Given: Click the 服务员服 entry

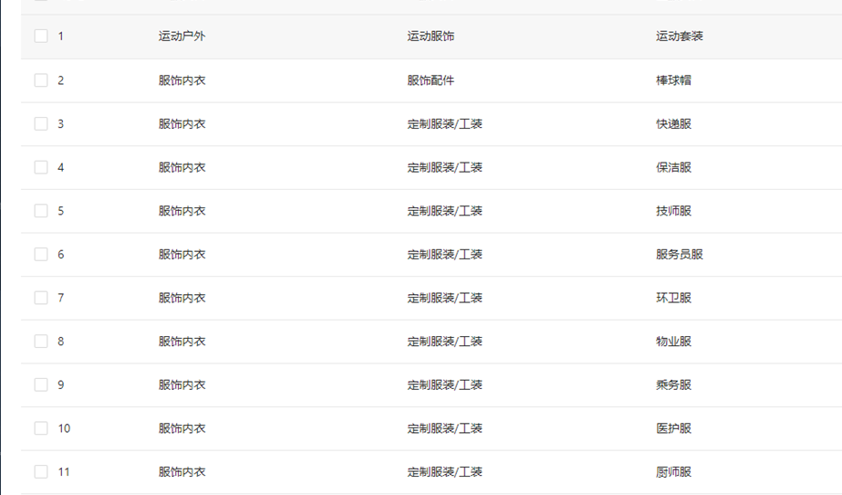Looking at the screenshot, I should click(x=680, y=255).
